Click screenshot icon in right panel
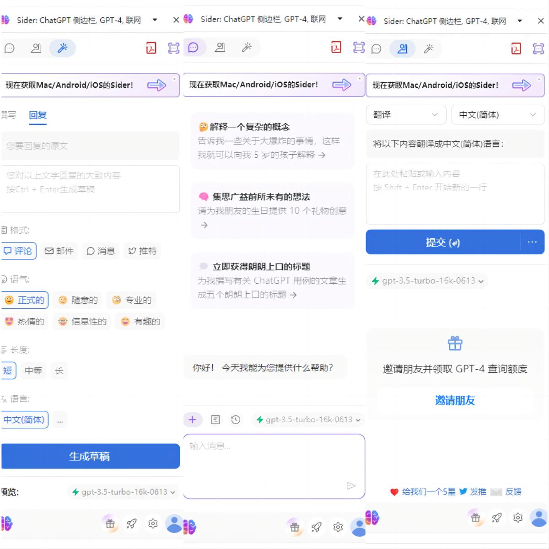The width and height of the screenshot is (549, 549). [x=538, y=48]
